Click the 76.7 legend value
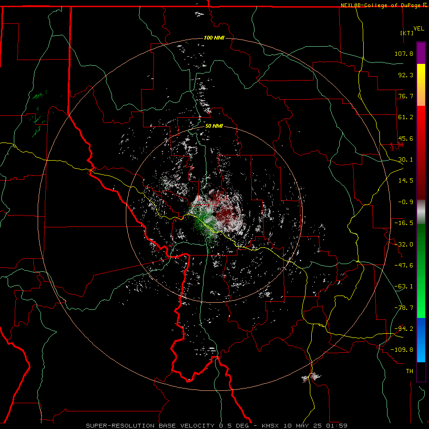Viewport: 429px width, 429px height. point(406,96)
